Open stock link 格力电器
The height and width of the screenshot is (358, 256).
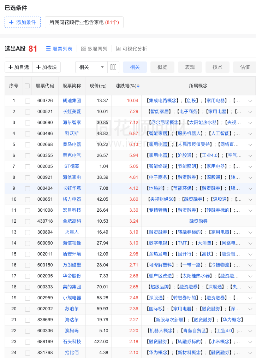pos(72,199)
